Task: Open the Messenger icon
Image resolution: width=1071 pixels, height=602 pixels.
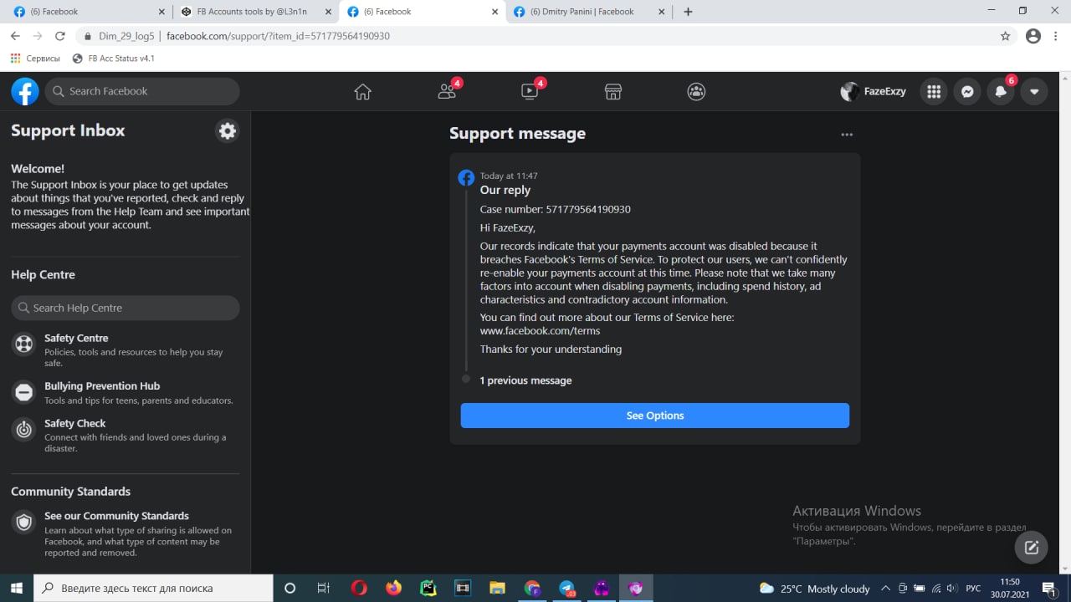Action: tap(967, 92)
